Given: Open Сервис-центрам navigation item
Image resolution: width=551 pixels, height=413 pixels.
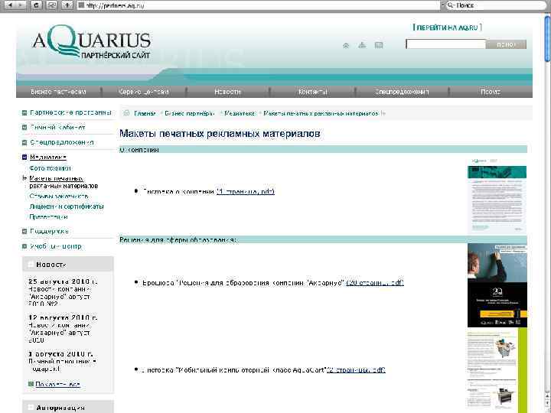Looking at the screenshot, I should click(144, 92).
